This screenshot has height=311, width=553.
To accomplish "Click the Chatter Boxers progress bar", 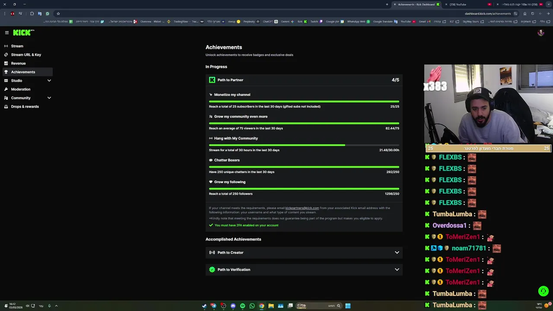I will click(x=304, y=167).
